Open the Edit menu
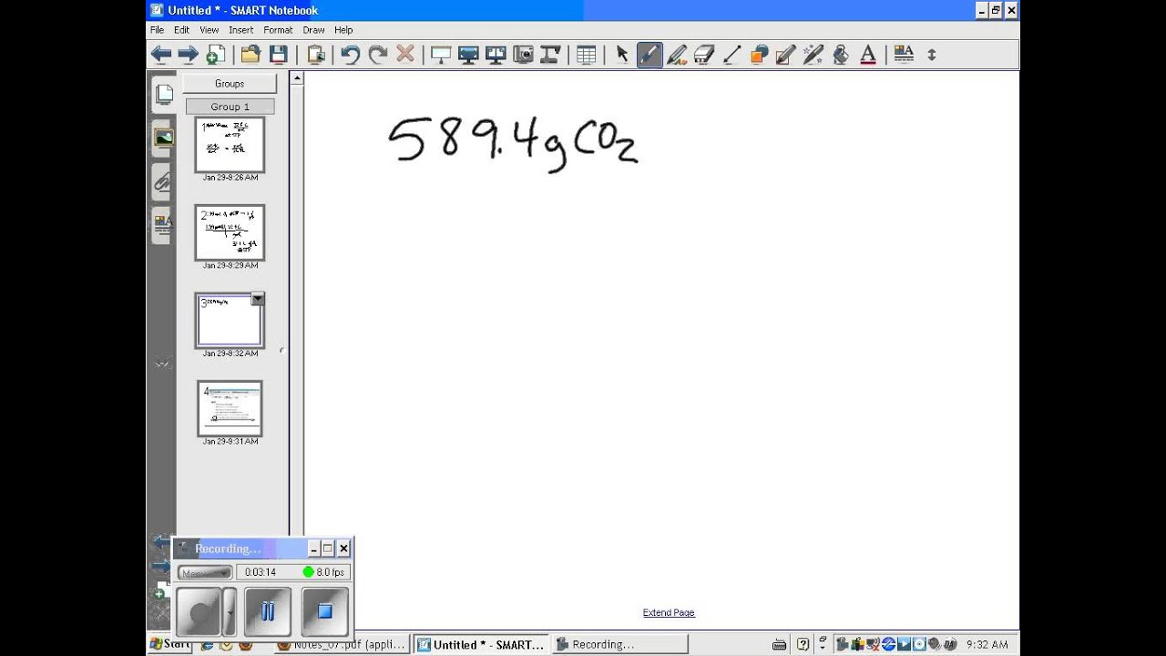The width and height of the screenshot is (1166, 656). 181,30
